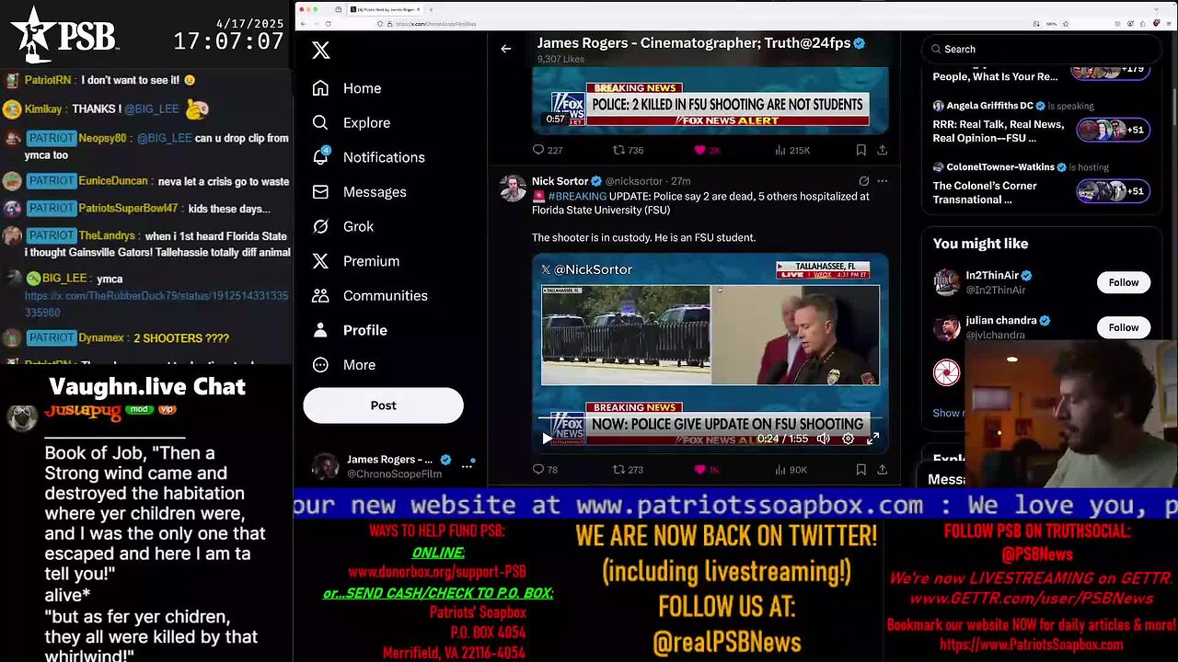The image size is (1178, 662).
Task: Share the Nick Sortor tweet
Action: [x=882, y=470]
